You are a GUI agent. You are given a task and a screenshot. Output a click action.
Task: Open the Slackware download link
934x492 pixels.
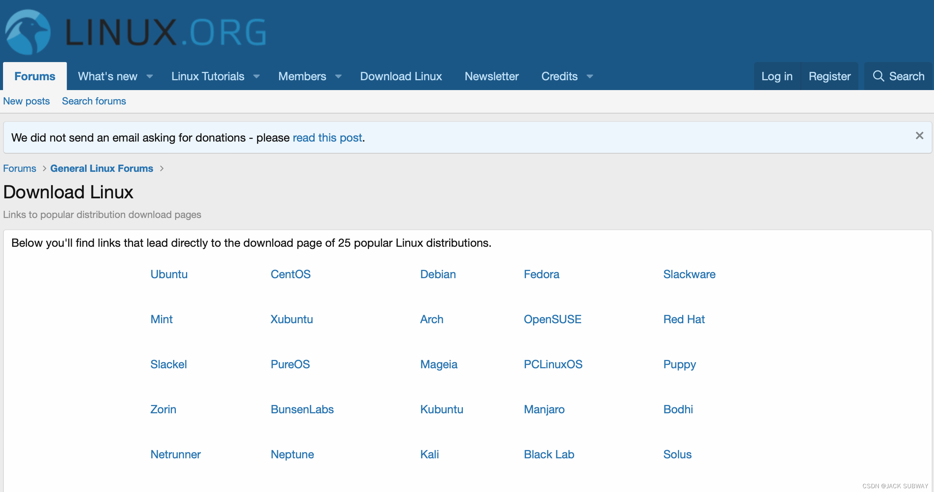689,274
